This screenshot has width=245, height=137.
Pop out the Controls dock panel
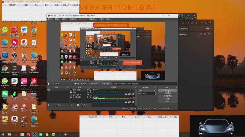[176, 87]
